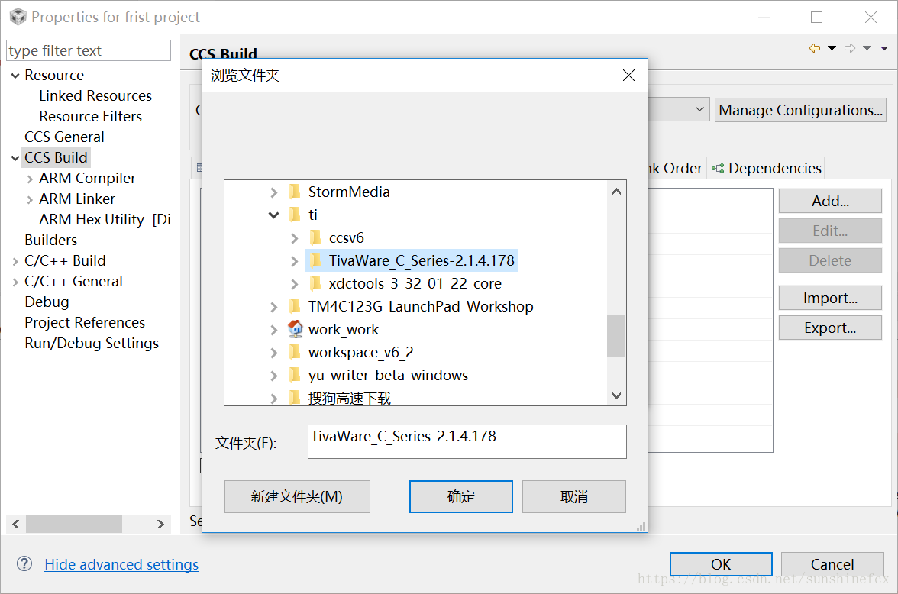898x594 pixels.
Task: Open the configuration dropdown beside Manage Configurations
Action: (x=699, y=109)
